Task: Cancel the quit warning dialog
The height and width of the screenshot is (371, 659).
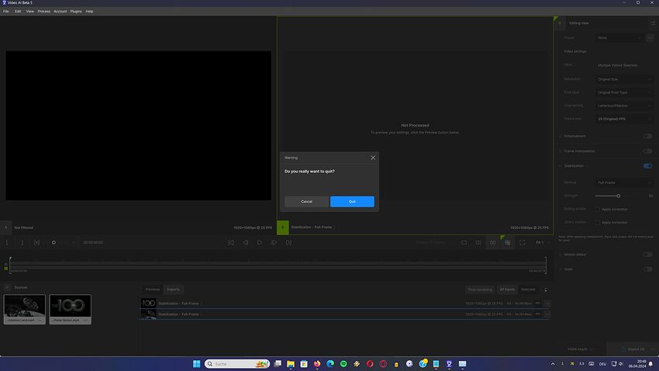Action: pos(306,202)
